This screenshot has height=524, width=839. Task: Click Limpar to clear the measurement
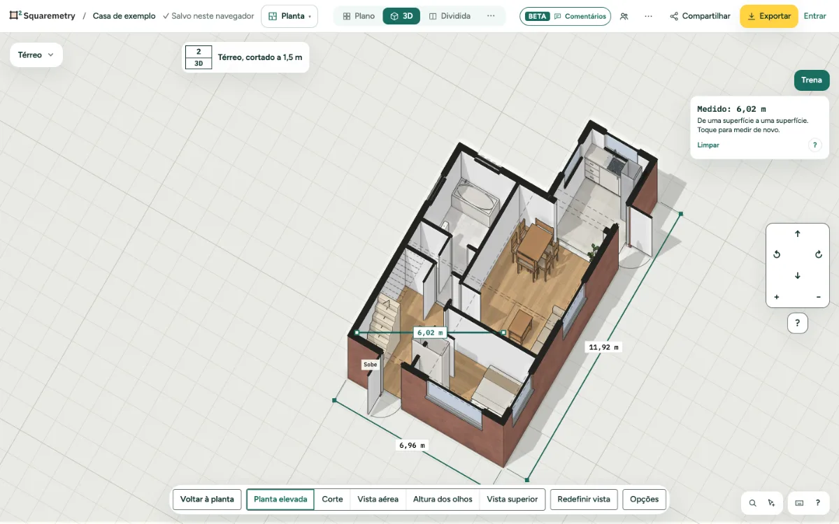point(708,145)
